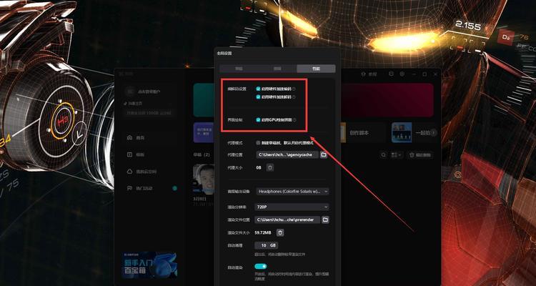Click account avatar to log in, main window
This screenshot has height=286, width=536.
click(129, 92)
